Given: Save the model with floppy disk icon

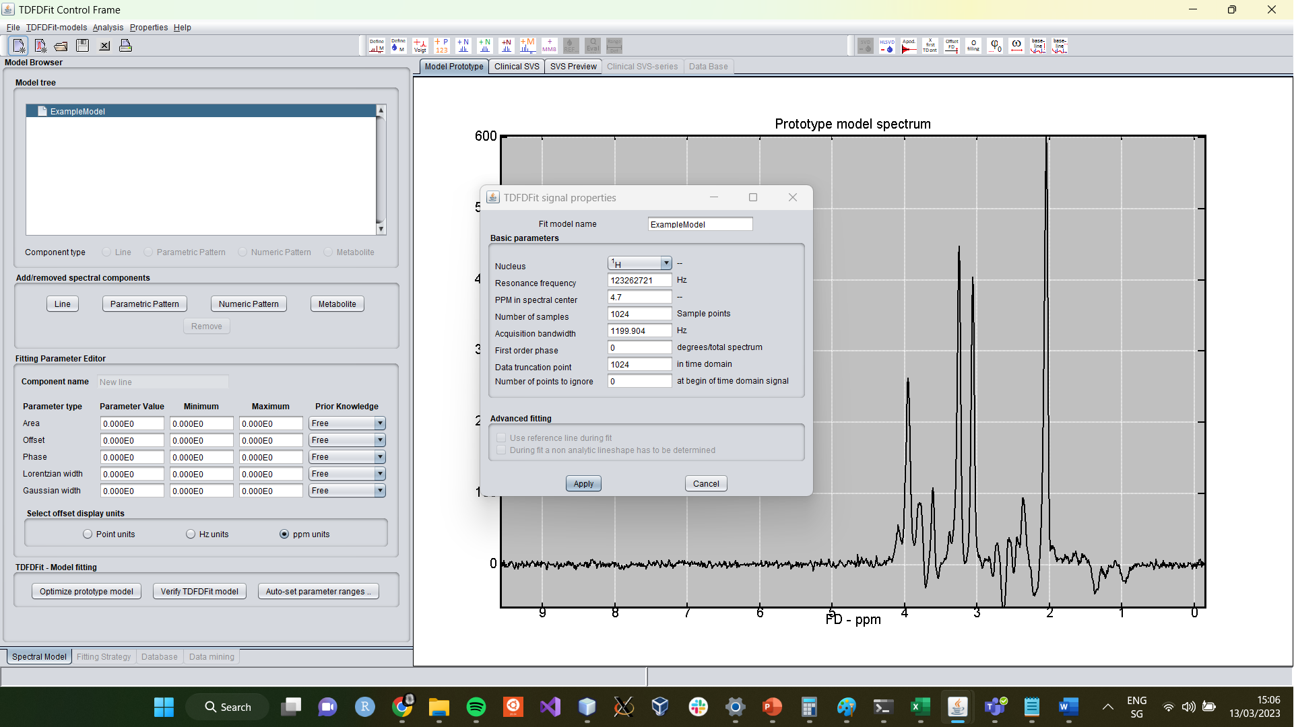Looking at the screenshot, I should pyautogui.click(x=83, y=46).
